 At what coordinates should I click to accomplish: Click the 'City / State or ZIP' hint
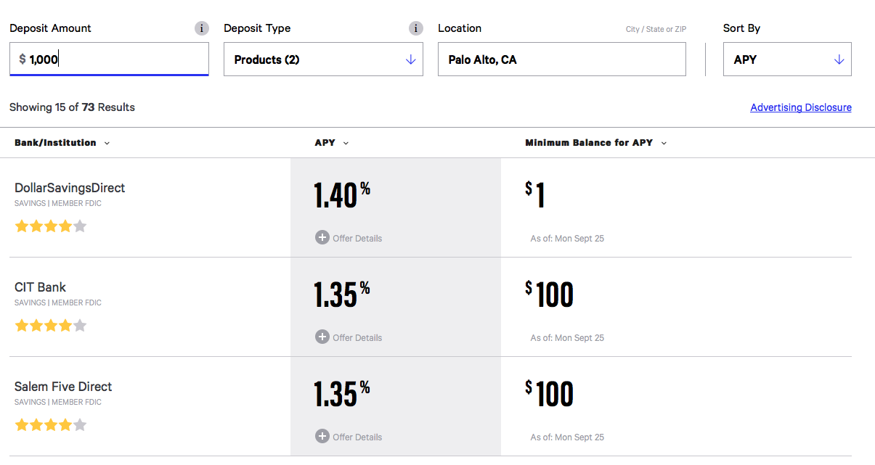[656, 30]
